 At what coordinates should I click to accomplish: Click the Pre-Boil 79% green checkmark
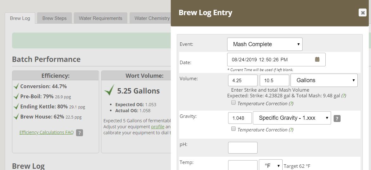[x=16, y=96]
